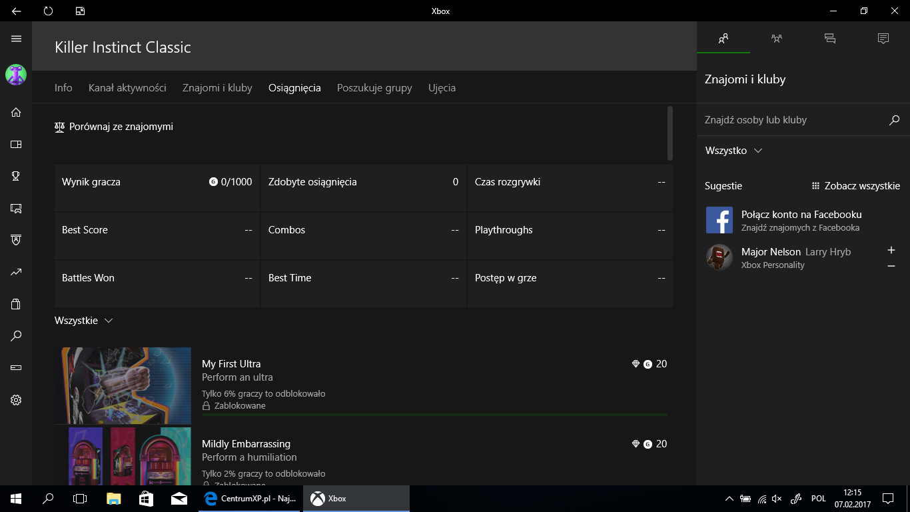Viewport: 910px width, 512px height.
Task: Switch to the Friends panel tab icon
Action: (723, 39)
